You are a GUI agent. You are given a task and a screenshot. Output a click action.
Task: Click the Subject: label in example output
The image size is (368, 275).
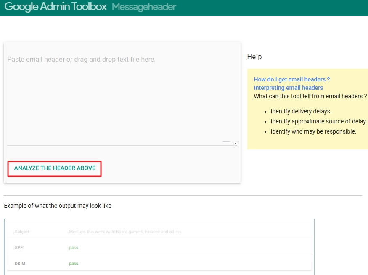click(23, 232)
